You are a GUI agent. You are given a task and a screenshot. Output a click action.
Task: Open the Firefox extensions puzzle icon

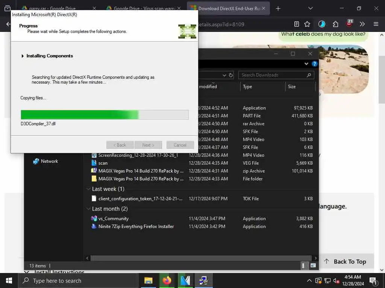point(335,24)
